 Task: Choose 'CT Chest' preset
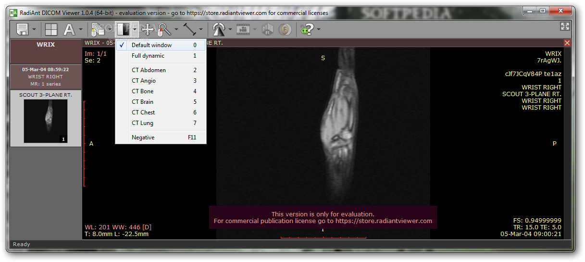pyautogui.click(x=161, y=112)
